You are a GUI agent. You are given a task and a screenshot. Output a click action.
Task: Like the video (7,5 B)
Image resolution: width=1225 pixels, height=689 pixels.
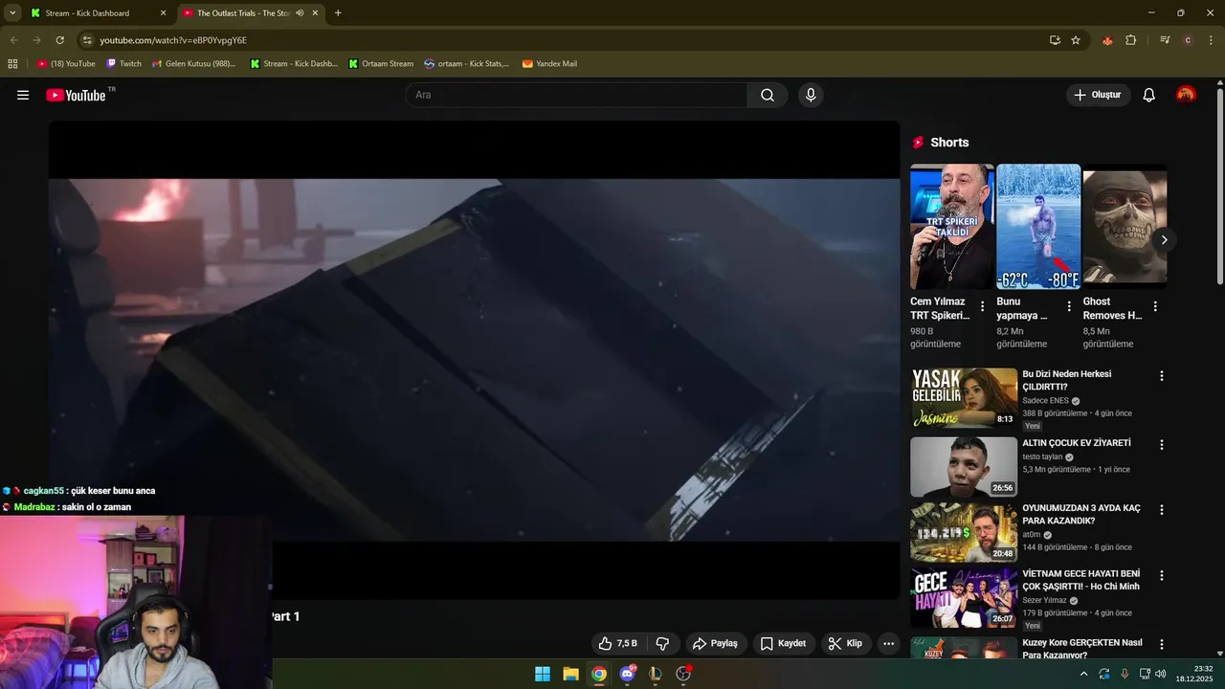point(617,643)
